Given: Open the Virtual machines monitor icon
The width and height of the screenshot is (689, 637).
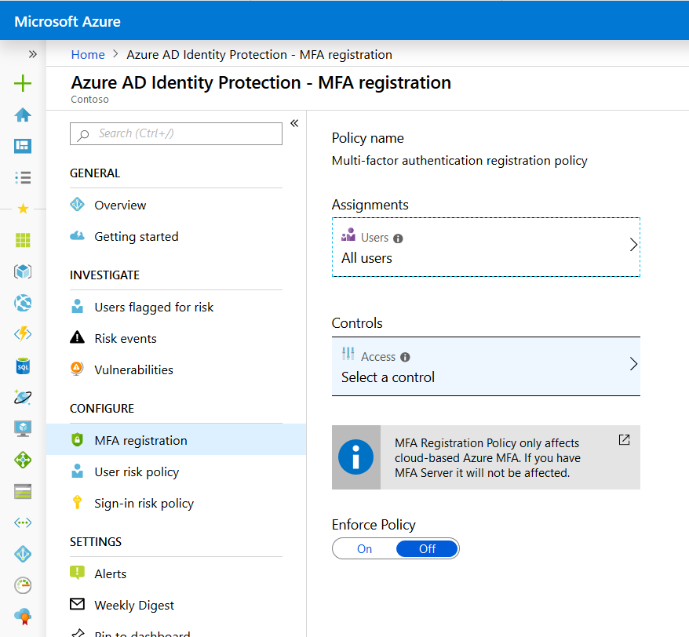Looking at the screenshot, I should pyautogui.click(x=23, y=428).
